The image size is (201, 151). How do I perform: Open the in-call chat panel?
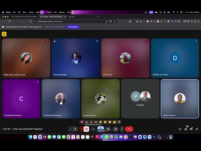[191, 129]
